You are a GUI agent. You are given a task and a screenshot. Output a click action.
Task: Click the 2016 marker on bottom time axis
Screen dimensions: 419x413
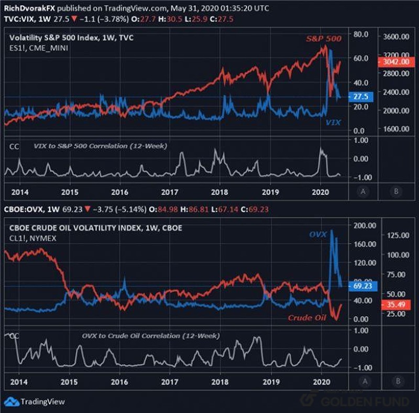click(119, 382)
